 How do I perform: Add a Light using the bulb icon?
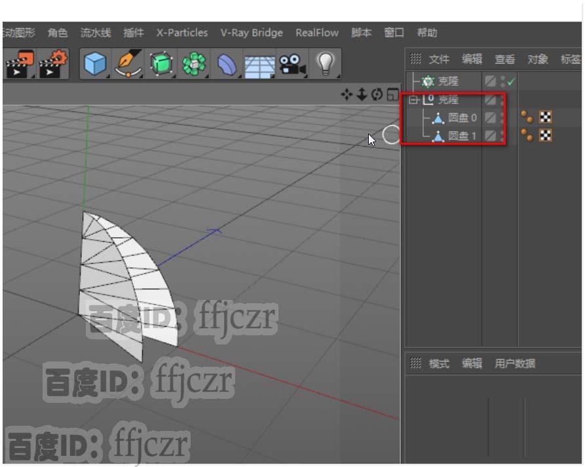(x=326, y=64)
